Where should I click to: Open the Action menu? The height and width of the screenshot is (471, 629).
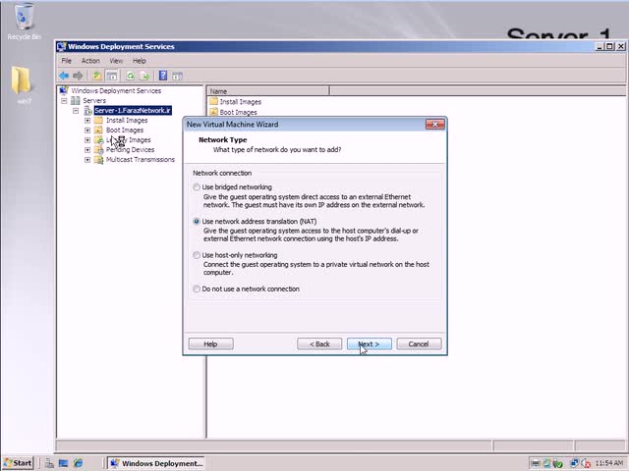90,61
